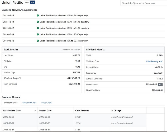Sort by Ex-Dividend Date using sort arrow
167x132 pixels.
(x=35, y=111)
